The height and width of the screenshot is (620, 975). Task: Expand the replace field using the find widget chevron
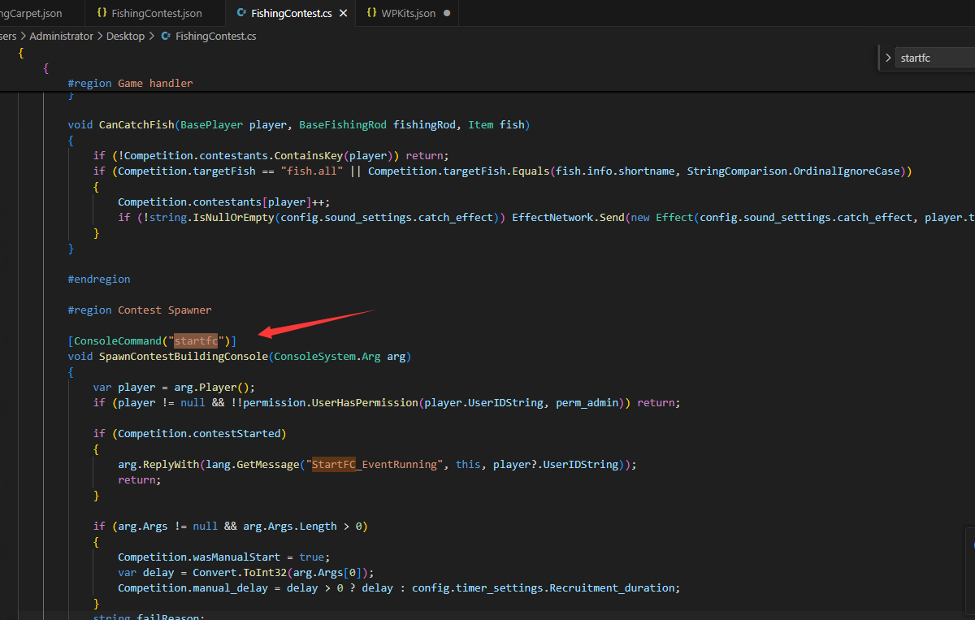click(888, 58)
